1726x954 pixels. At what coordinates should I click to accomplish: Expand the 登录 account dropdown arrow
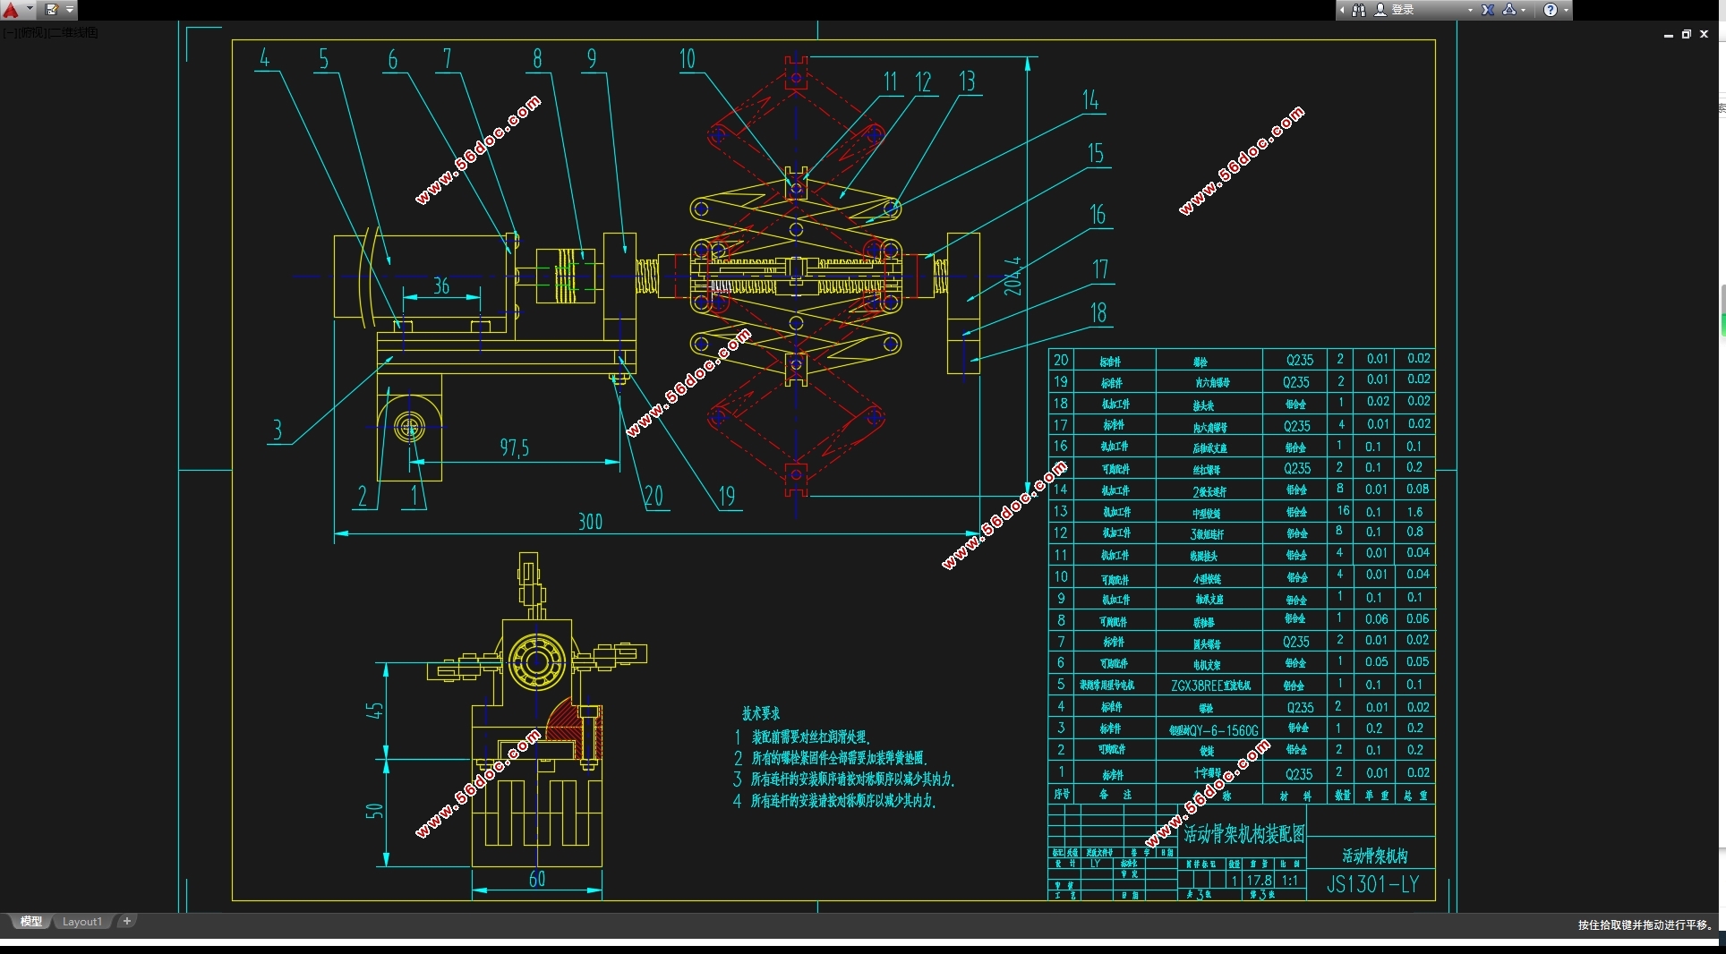1470,10
